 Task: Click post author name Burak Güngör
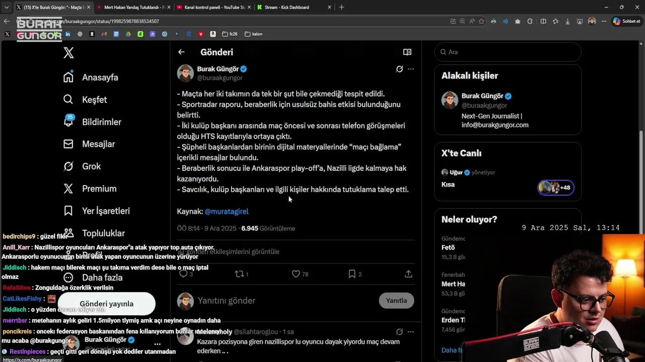pos(218,69)
